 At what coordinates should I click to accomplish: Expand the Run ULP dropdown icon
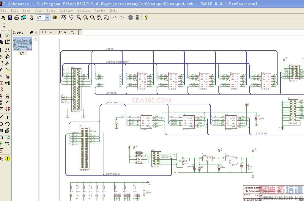click(x=70, y=18)
